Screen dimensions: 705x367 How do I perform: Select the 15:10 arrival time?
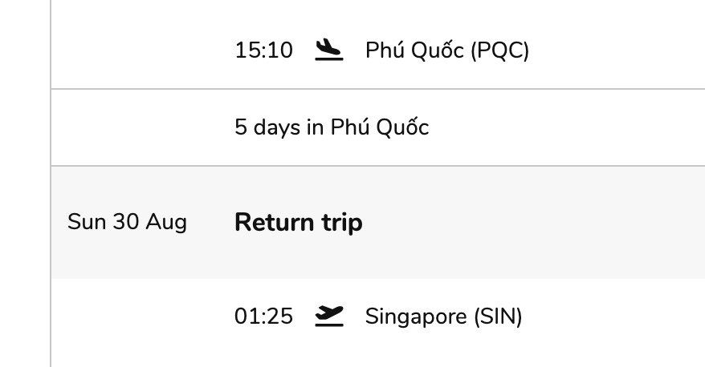click(x=263, y=50)
